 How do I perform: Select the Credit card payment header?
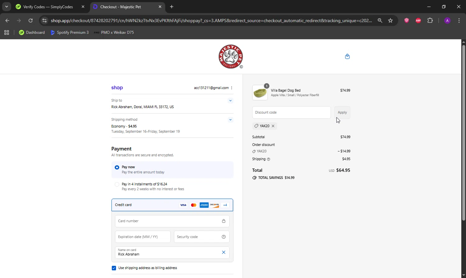pos(172,205)
